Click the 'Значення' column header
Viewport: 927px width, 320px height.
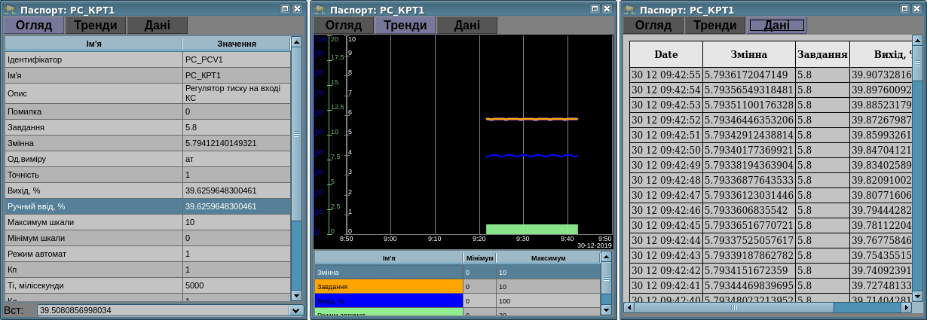tap(236, 44)
